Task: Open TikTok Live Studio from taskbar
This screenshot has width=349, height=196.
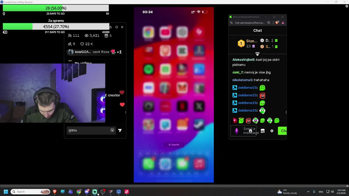Action: click(127, 192)
